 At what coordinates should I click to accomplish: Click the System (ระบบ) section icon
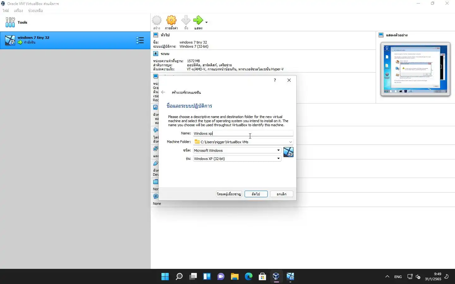point(155,54)
